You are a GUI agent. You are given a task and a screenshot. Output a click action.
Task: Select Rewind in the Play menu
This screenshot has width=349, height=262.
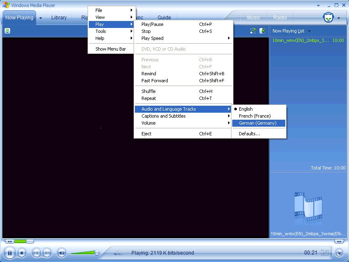(183, 74)
